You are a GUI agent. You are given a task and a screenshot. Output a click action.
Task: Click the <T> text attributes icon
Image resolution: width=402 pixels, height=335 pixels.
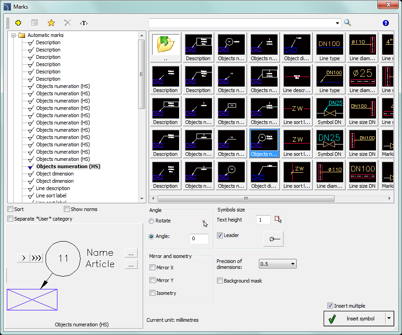pos(84,23)
